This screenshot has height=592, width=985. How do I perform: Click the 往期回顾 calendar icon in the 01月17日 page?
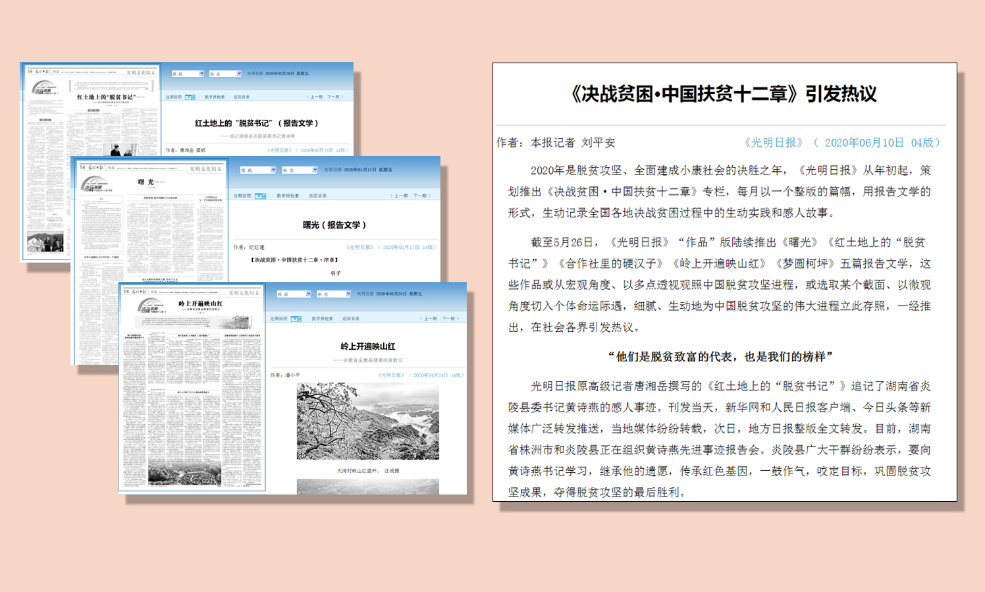coord(260,196)
